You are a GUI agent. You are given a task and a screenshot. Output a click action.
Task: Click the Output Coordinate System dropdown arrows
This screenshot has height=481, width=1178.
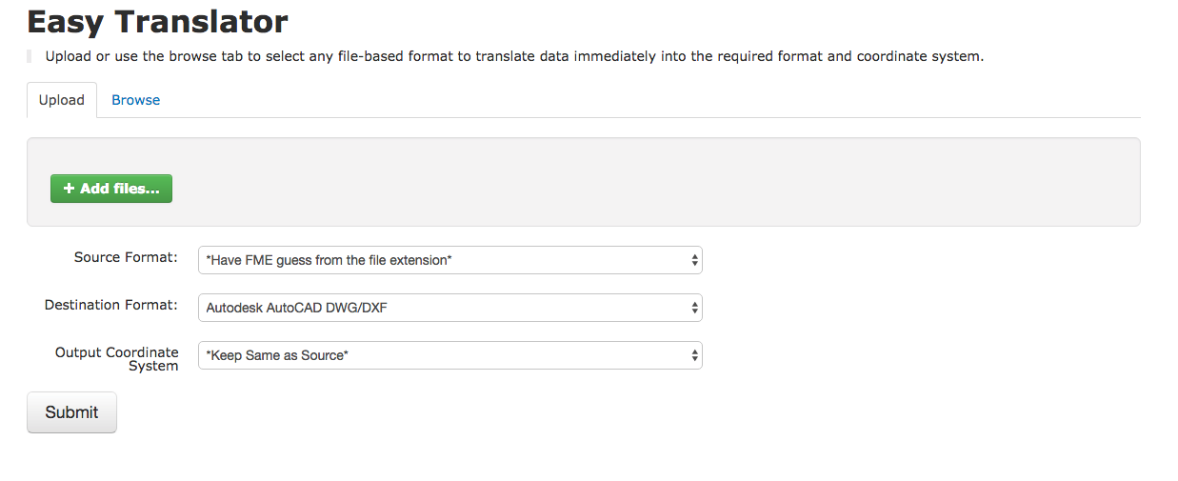[x=695, y=355]
